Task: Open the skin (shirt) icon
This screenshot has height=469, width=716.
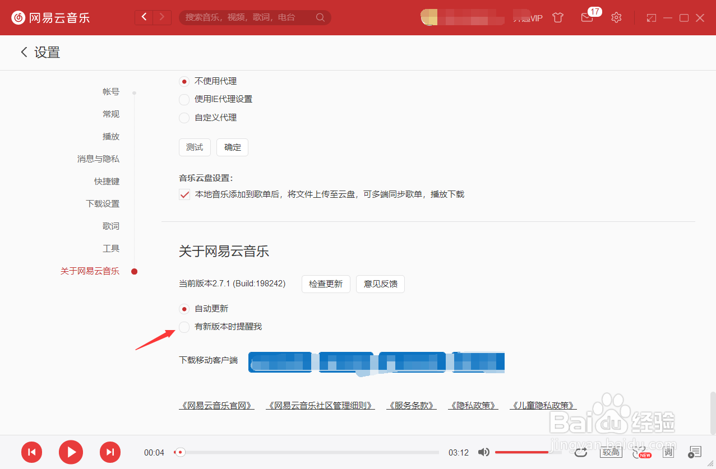Action: coord(557,17)
